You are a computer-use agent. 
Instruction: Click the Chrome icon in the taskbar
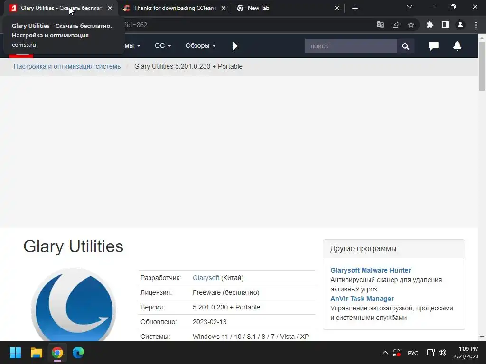[57, 353]
